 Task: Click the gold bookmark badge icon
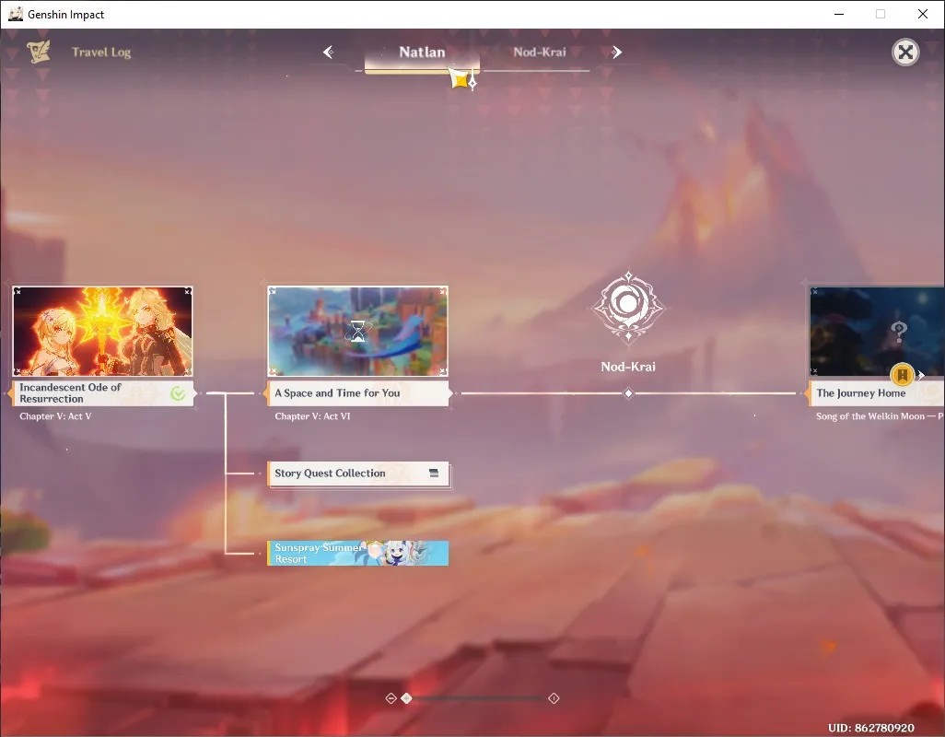click(x=903, y=375)
